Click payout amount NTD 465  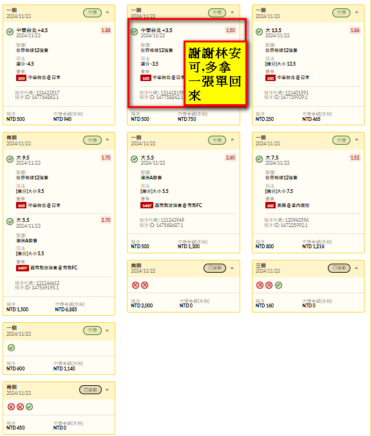(311, 119)
